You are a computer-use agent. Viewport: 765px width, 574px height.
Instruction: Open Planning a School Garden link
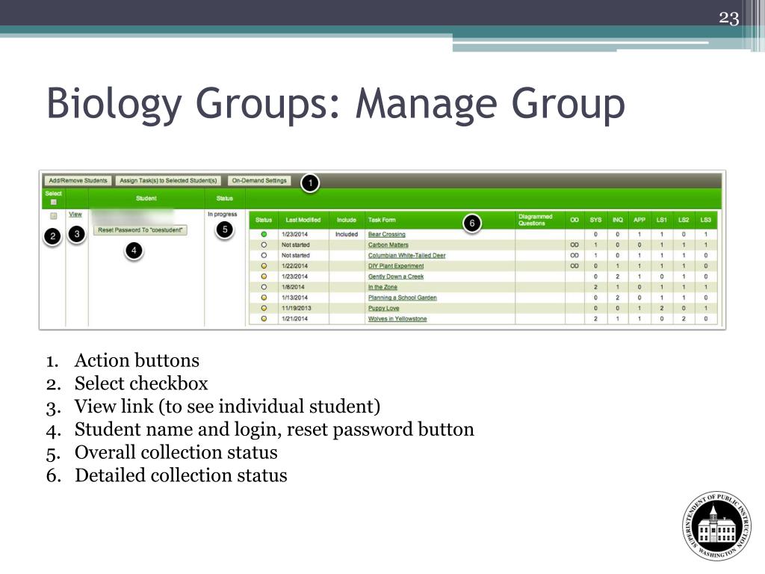pyautogui.click(x=402, y=297)
